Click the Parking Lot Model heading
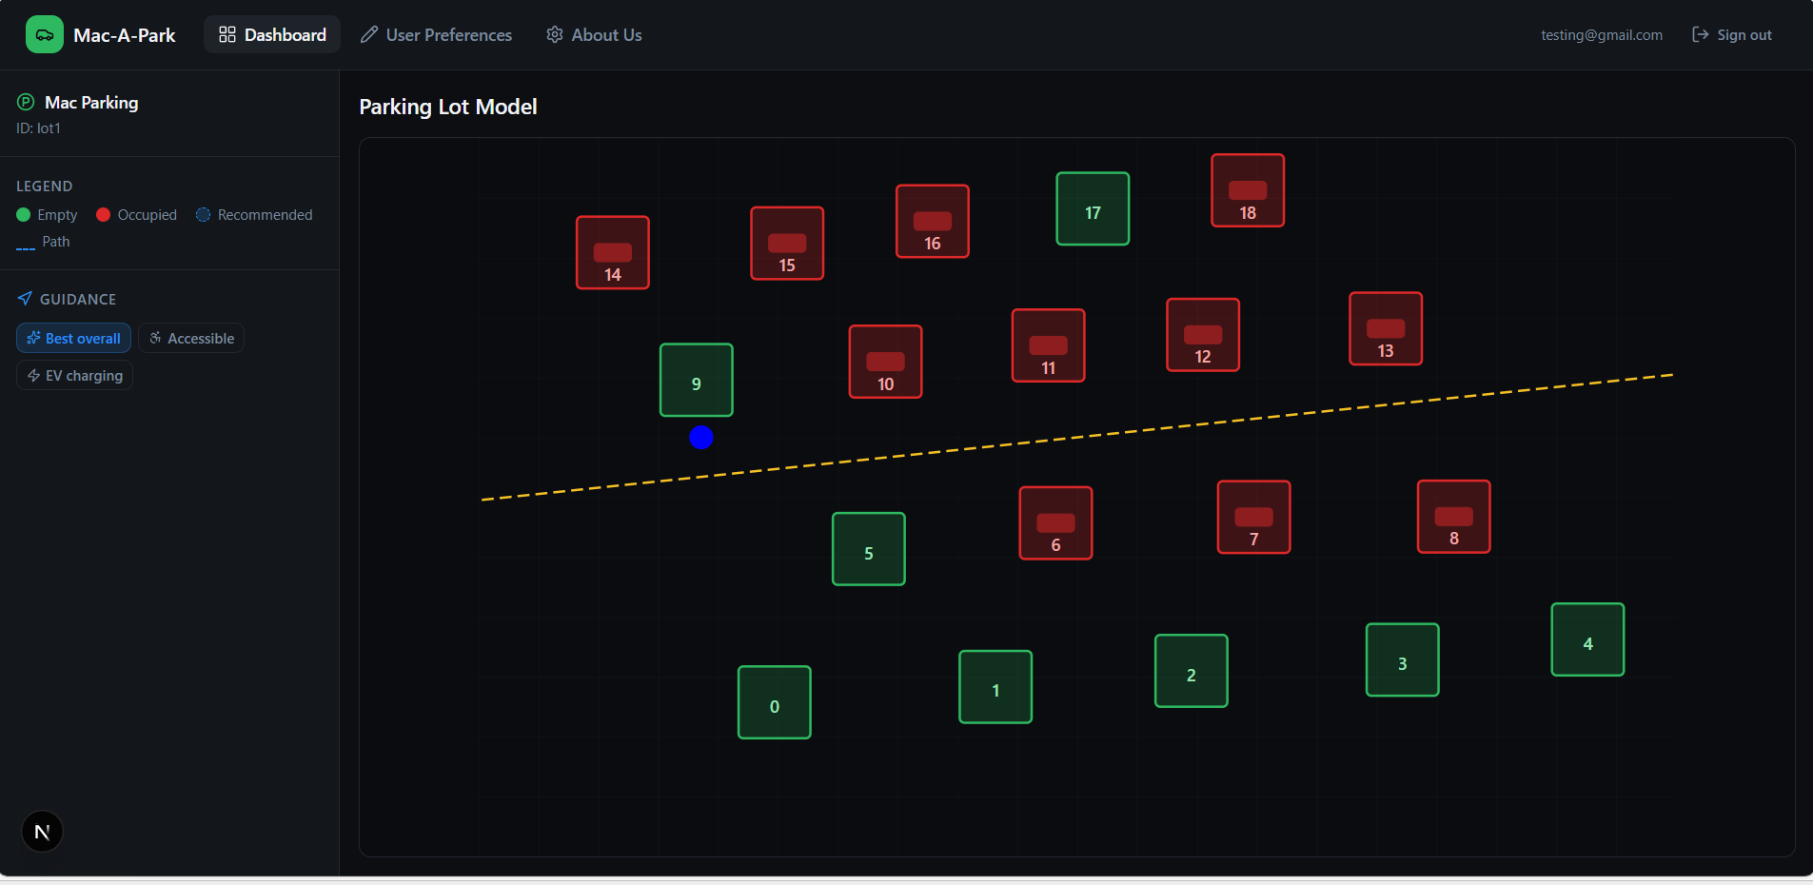Screen dimensions: 1813x885 [x=448, y=107]
